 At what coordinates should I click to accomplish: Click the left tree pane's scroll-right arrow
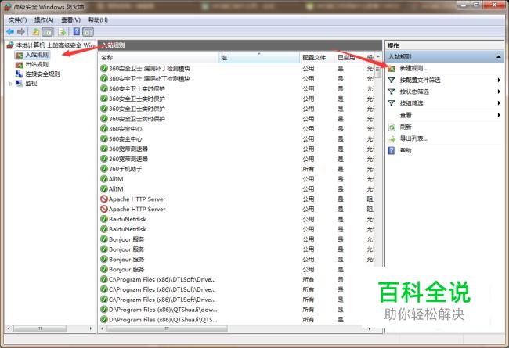pyautogui.click(x=91, y=329)
